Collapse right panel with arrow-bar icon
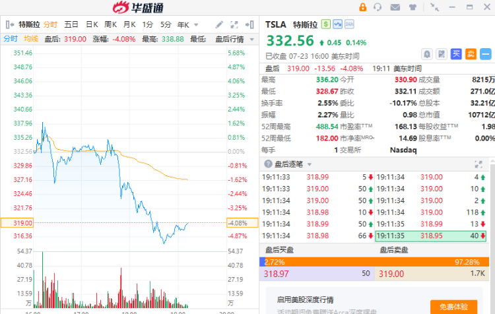Viewport: 495px width, 314px height. (x=249, y=24)
